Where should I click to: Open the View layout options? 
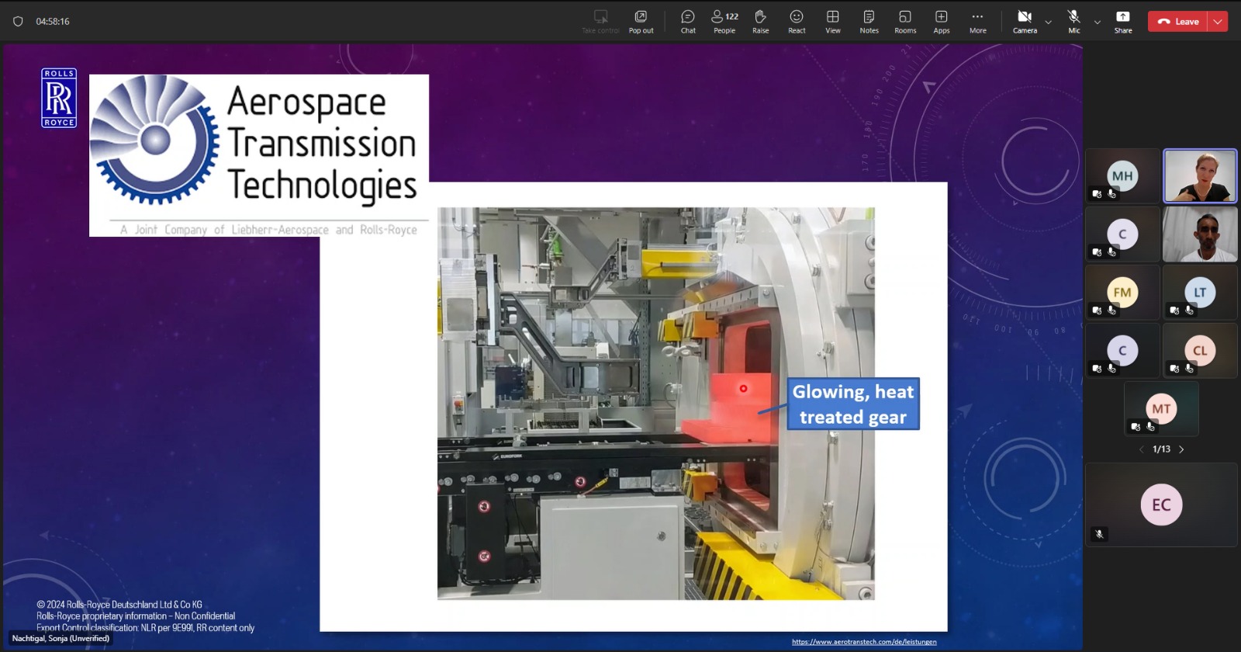(832, 22)
